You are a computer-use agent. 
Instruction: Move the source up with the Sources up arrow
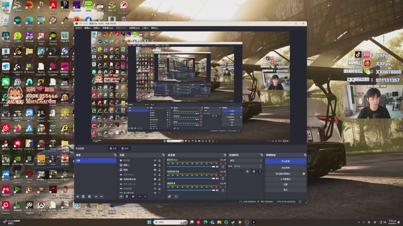(x=140, y=196)
